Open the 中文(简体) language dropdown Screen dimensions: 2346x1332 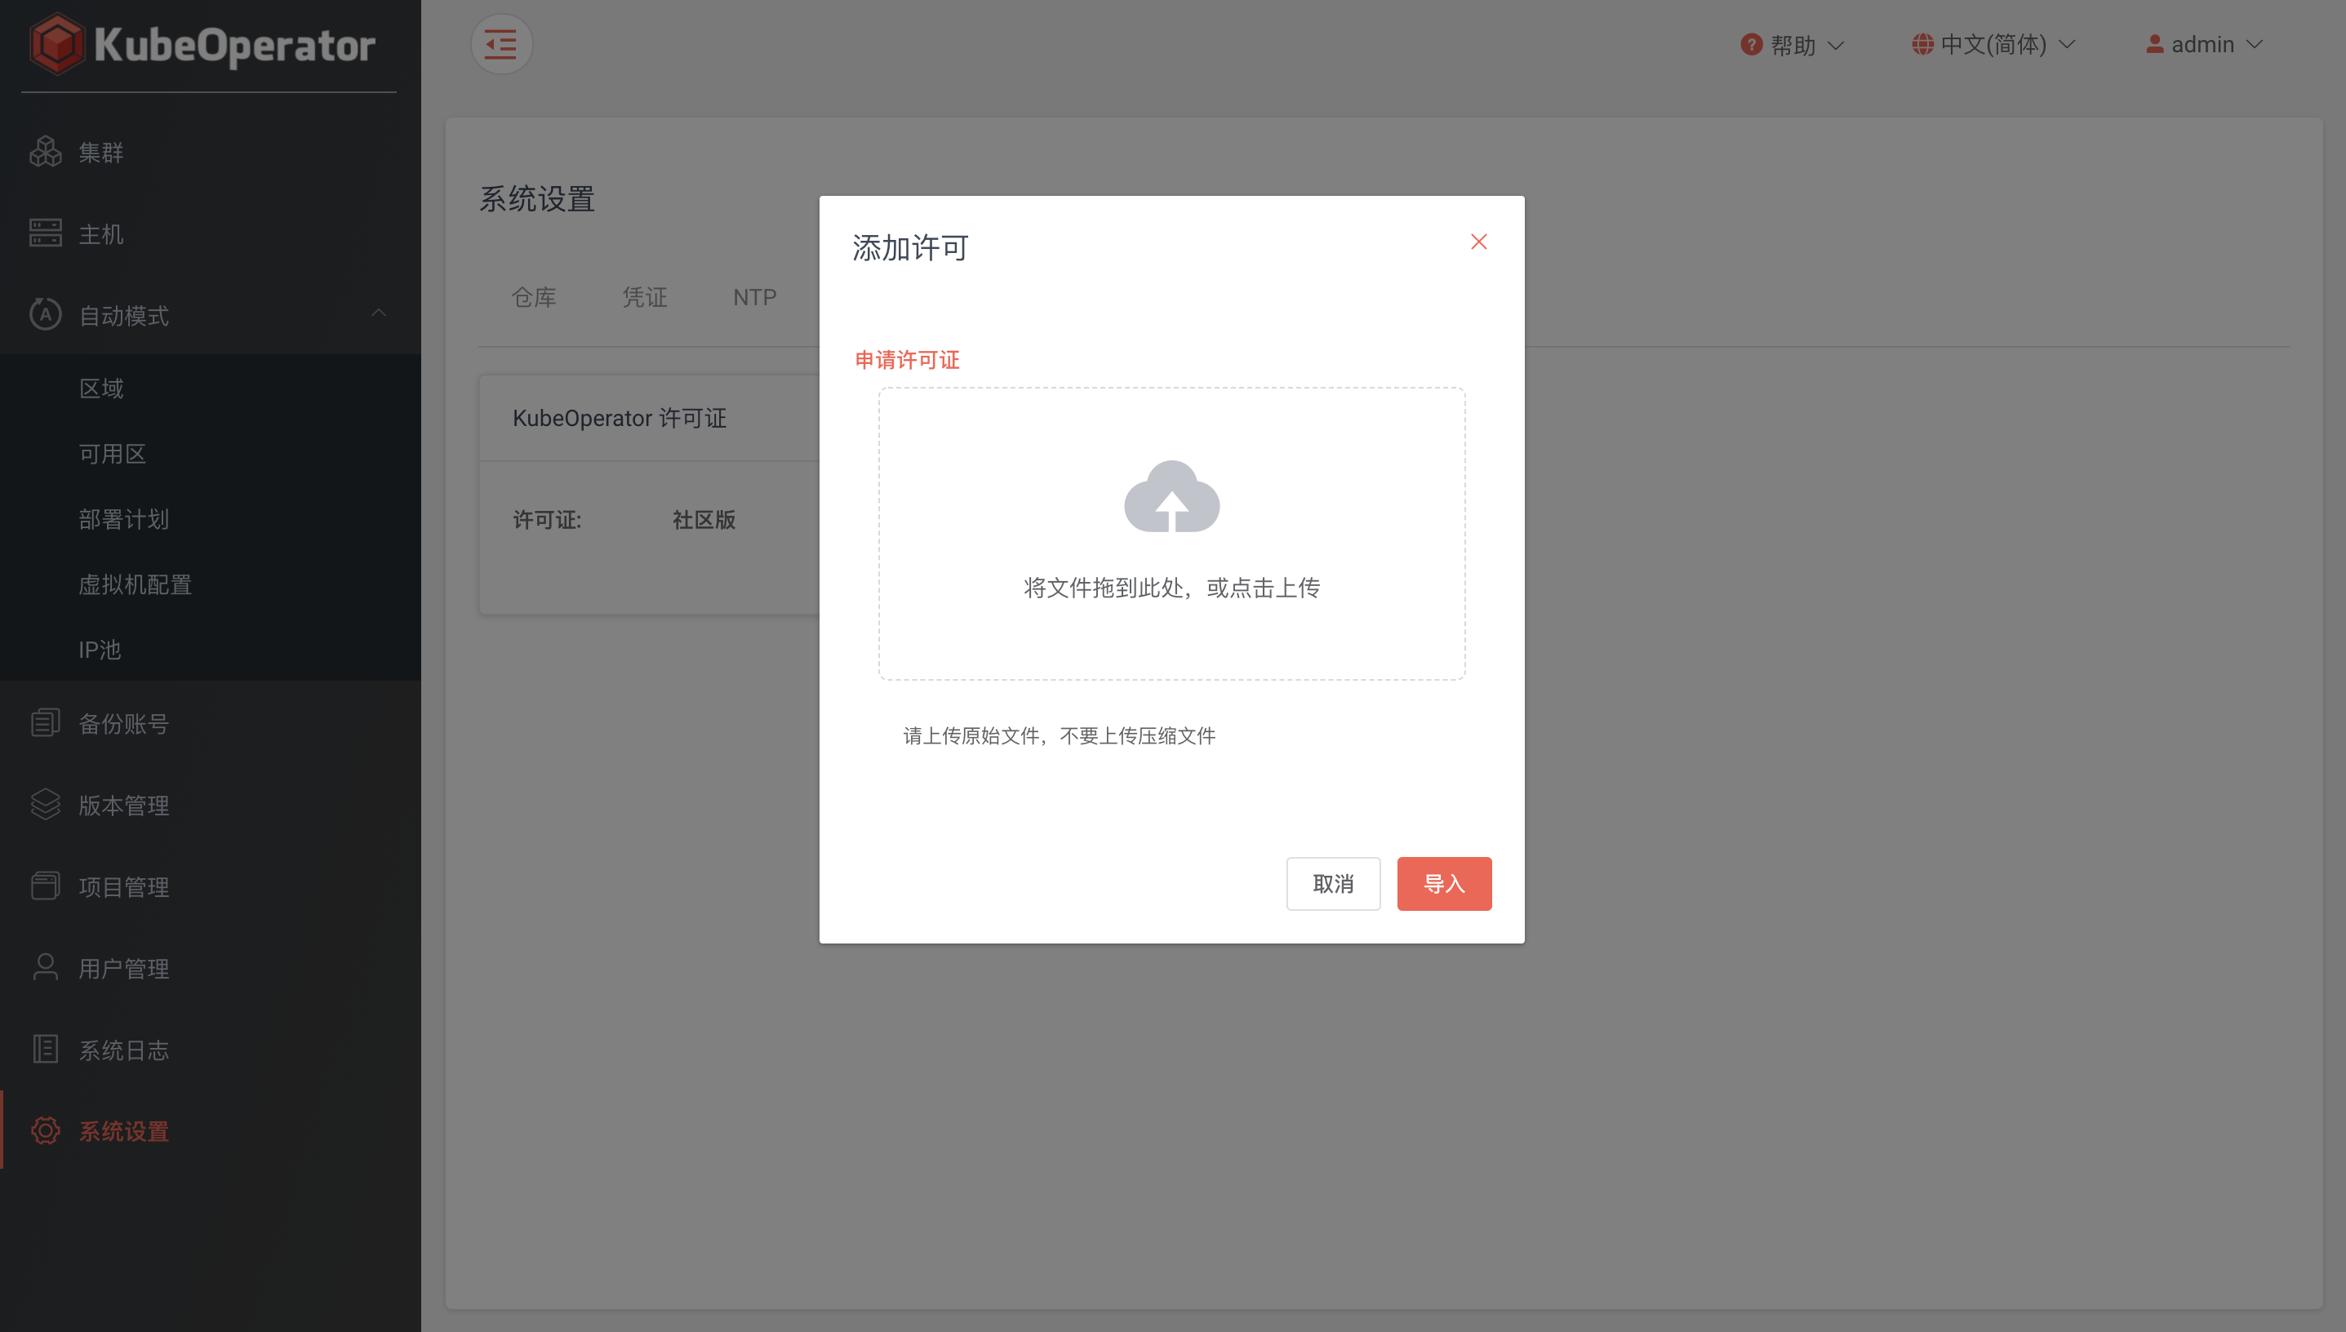pyautogui.click(x=1993, y=44)
